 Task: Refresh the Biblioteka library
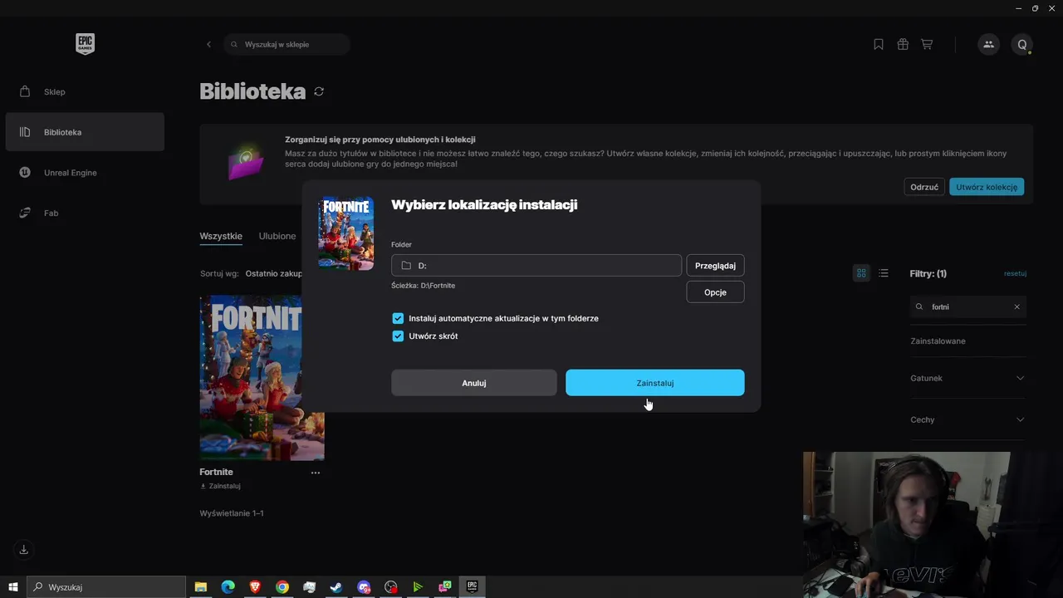coord(319,91)
